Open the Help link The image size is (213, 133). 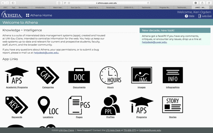(191, 16)
